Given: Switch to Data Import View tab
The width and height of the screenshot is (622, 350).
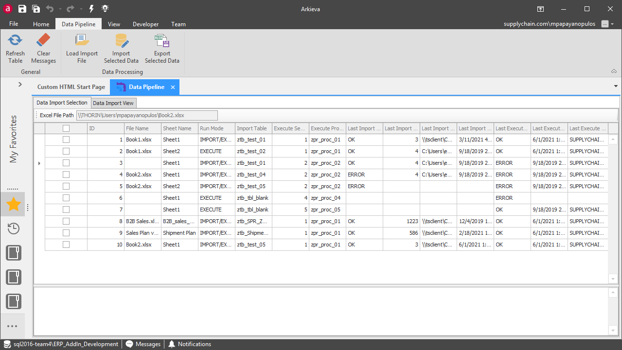Looking at the screenshot, I should click(113, 103).
